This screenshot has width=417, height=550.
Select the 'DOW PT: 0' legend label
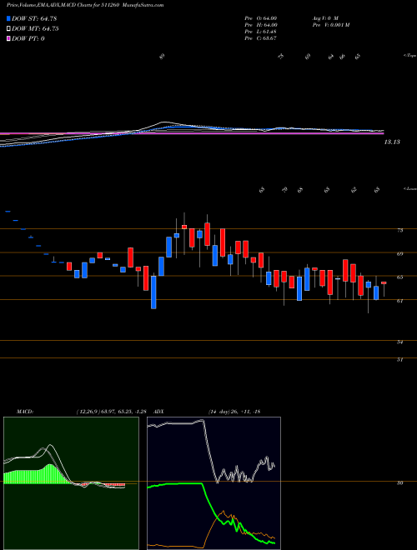click(28, 38)
